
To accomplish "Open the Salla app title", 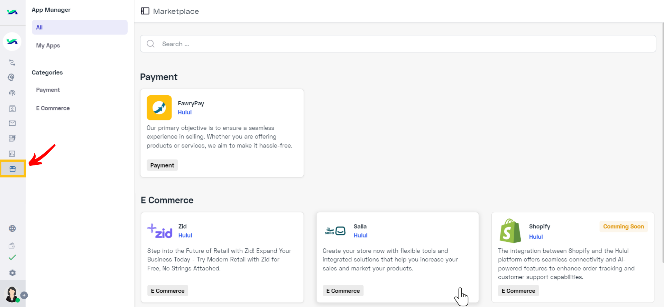I will click(360, 226).
